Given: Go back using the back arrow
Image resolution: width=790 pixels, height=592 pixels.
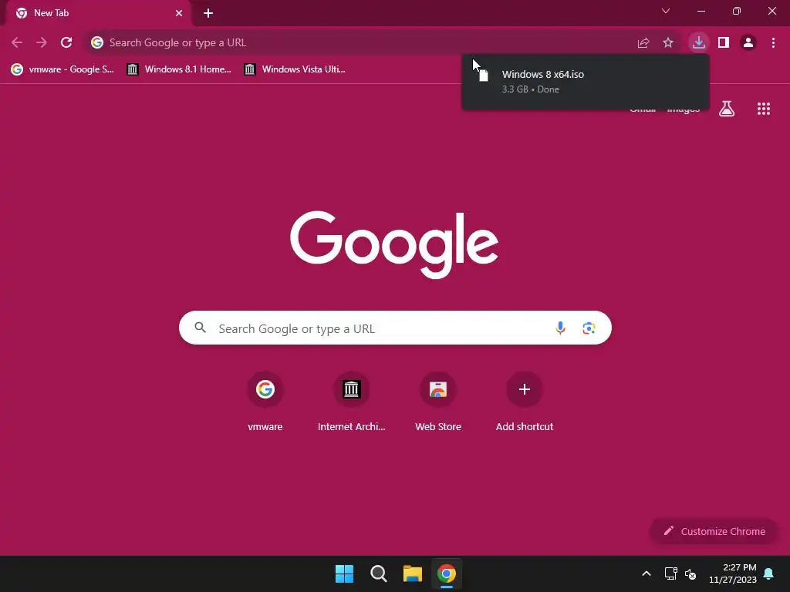Looking at the screenshot, I should tap(17, 43).
